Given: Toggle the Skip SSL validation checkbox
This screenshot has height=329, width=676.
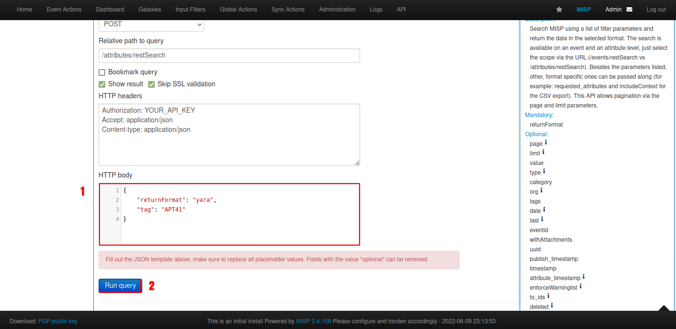Looking at the screenshot, I should click(151, 84).
